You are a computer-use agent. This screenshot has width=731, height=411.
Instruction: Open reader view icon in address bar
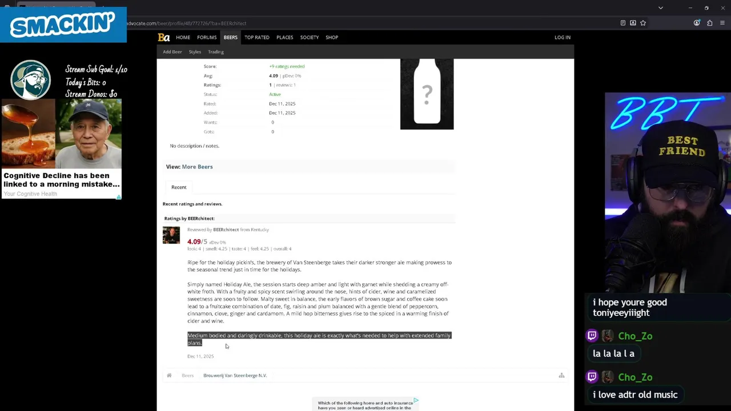point(622,23)
